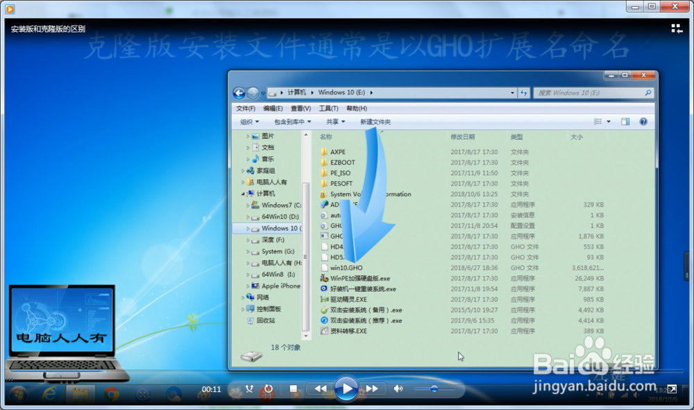Turn on shuffle in the player

coord(250,388)
